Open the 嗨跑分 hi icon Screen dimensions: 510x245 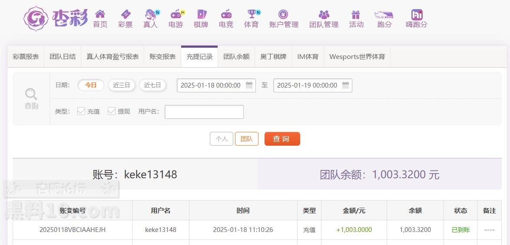[x=417, y=15]
